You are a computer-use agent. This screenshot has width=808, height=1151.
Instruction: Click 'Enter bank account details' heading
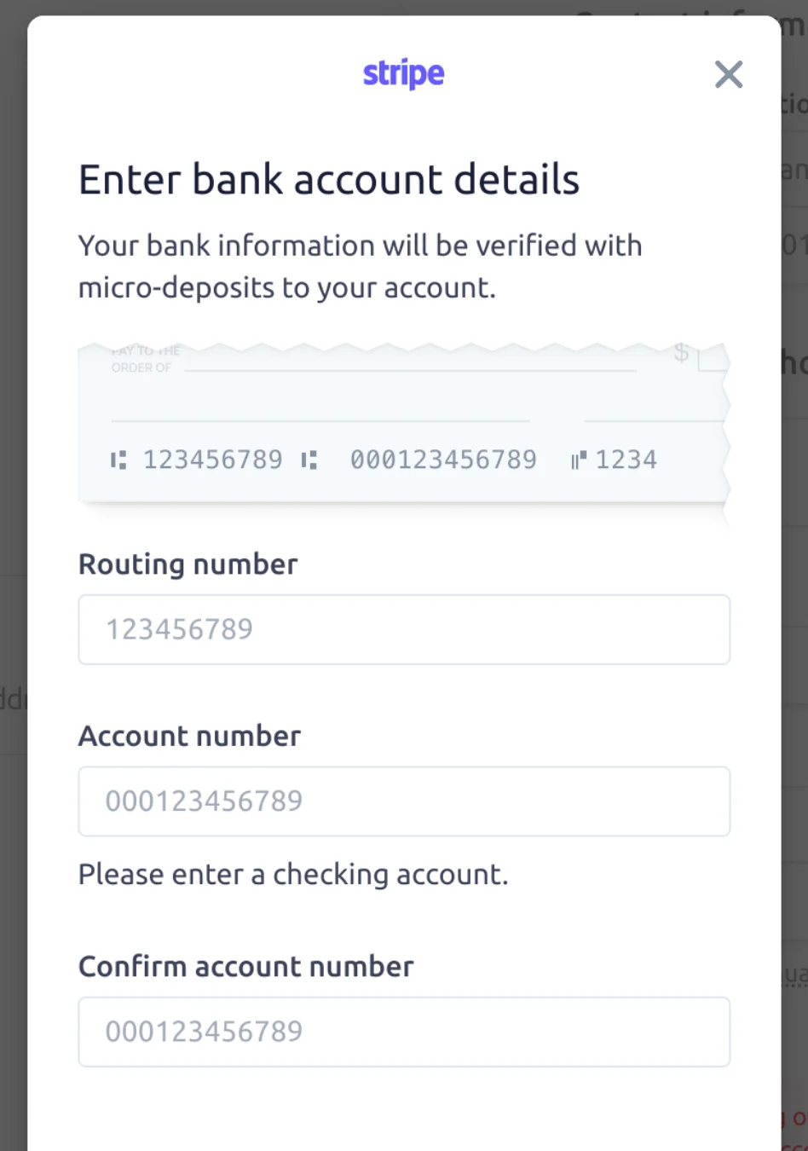coord(329,180)
